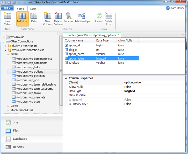
Task: Select the autoload column row
Action: (101, 63)
